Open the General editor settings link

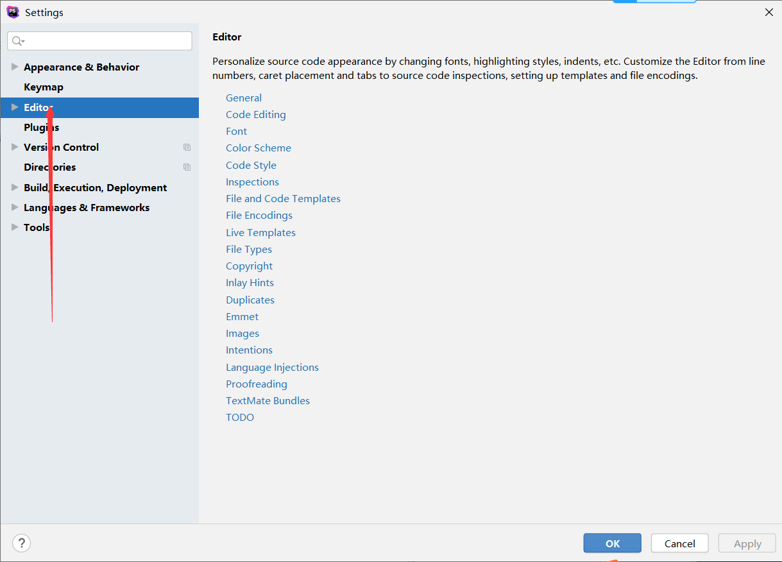point(244,98)
